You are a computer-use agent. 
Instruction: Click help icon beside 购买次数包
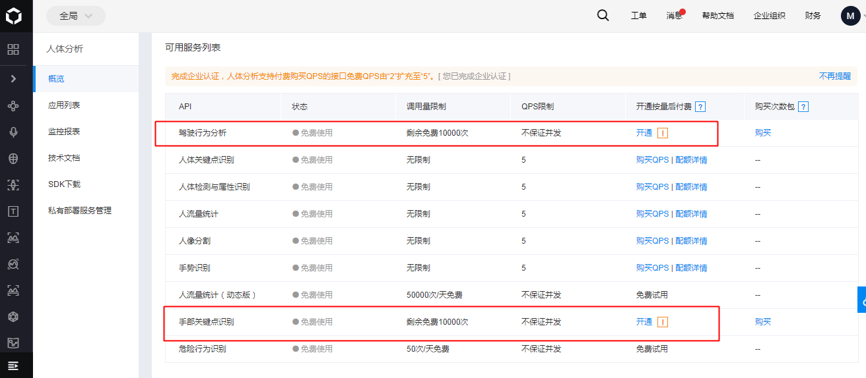[803, 107]
